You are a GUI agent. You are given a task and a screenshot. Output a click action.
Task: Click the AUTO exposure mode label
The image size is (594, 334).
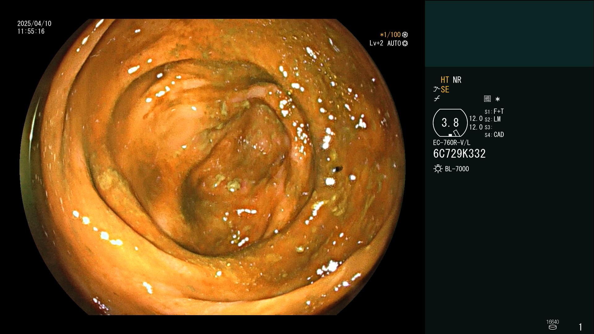[x=394, y=43]
